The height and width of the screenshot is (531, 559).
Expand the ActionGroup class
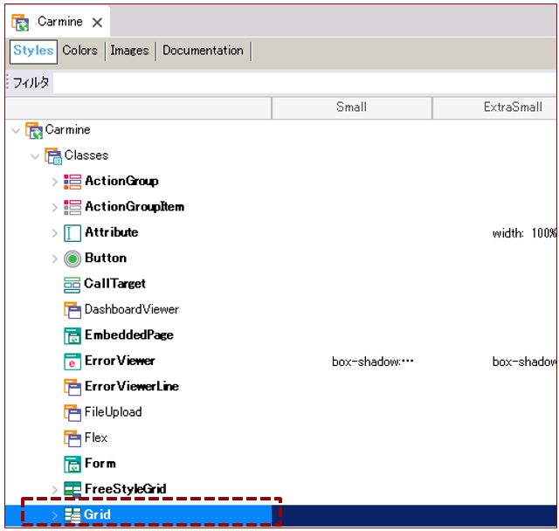click(x=54, y=182)
